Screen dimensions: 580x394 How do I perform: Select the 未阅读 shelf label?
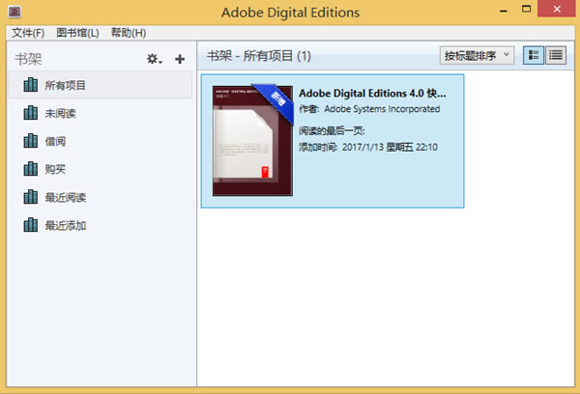60,114
